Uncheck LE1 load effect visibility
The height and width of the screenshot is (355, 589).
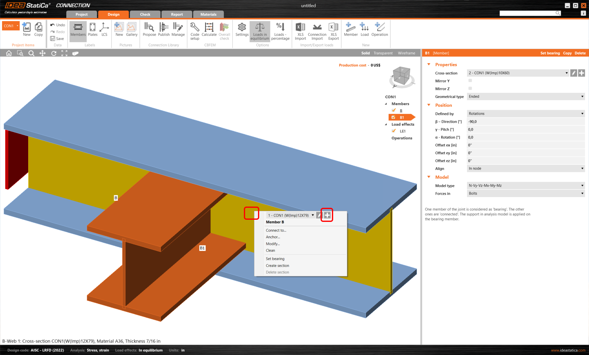click(394, 131)
